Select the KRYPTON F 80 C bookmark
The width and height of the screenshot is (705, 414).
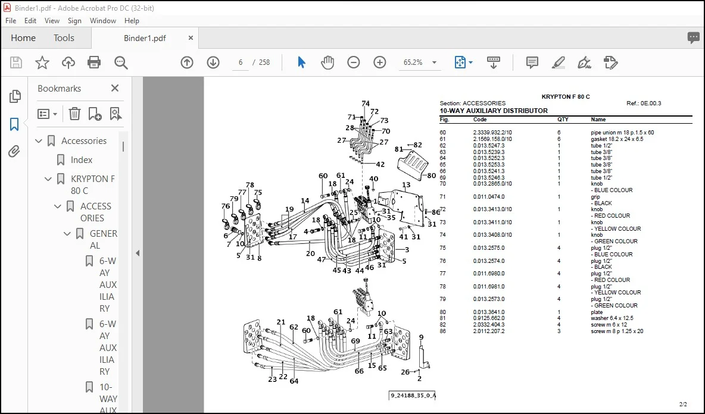(x=93, y=184)
